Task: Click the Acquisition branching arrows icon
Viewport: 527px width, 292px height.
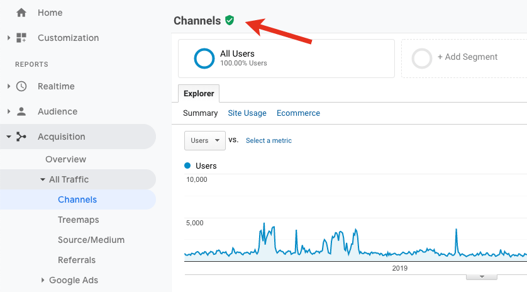Action: tap(21, 137)
